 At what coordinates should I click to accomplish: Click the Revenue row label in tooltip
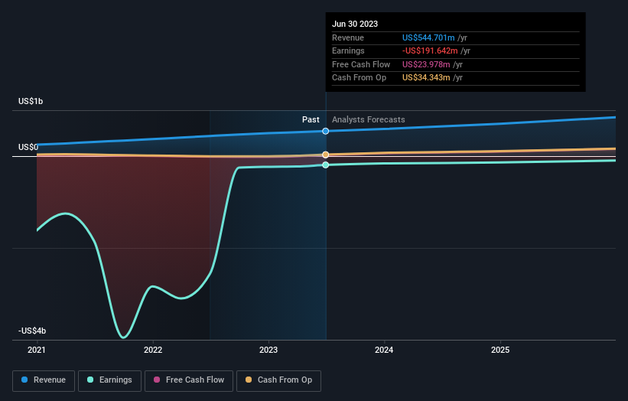coord(348,37)
